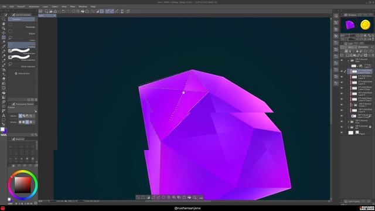The image size is (375, 211).
Task: Open the File menu
Action: (4, 6)
